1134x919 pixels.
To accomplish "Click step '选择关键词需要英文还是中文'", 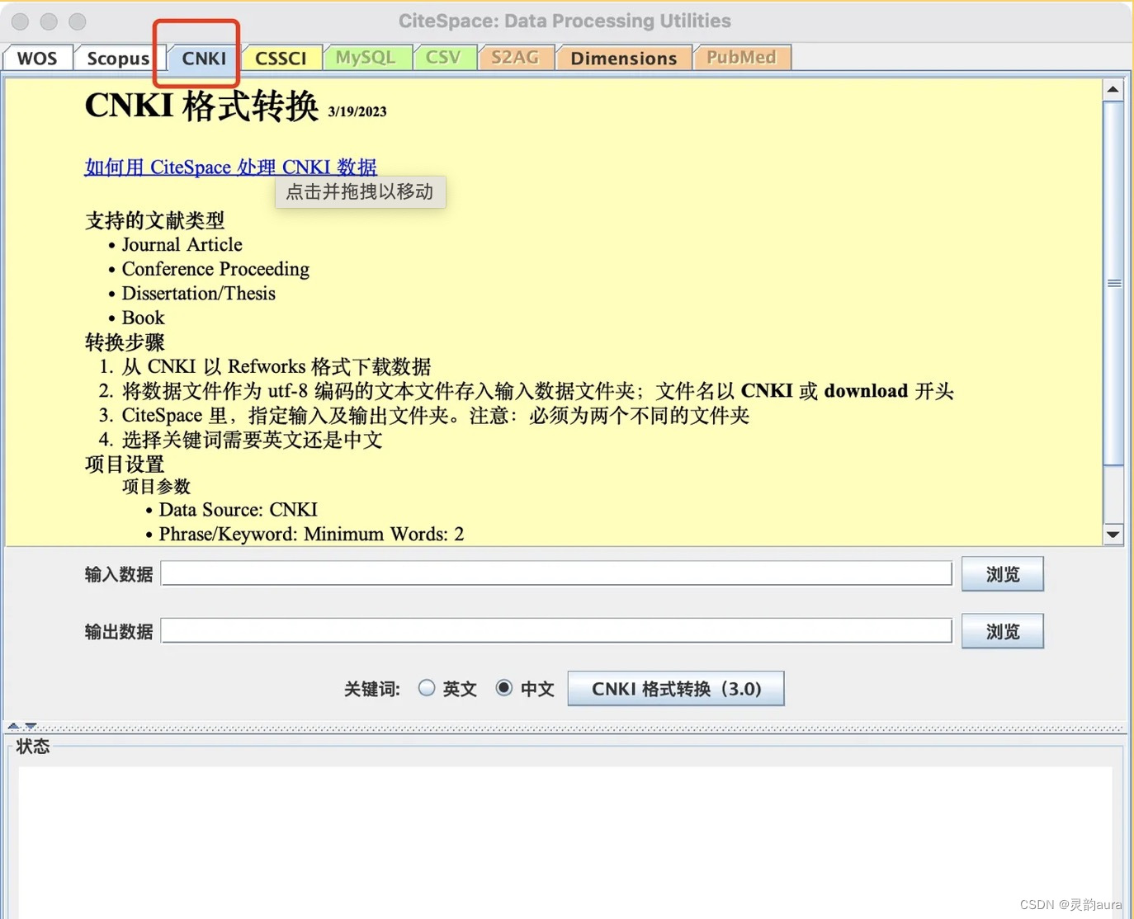I will [253, 441].
